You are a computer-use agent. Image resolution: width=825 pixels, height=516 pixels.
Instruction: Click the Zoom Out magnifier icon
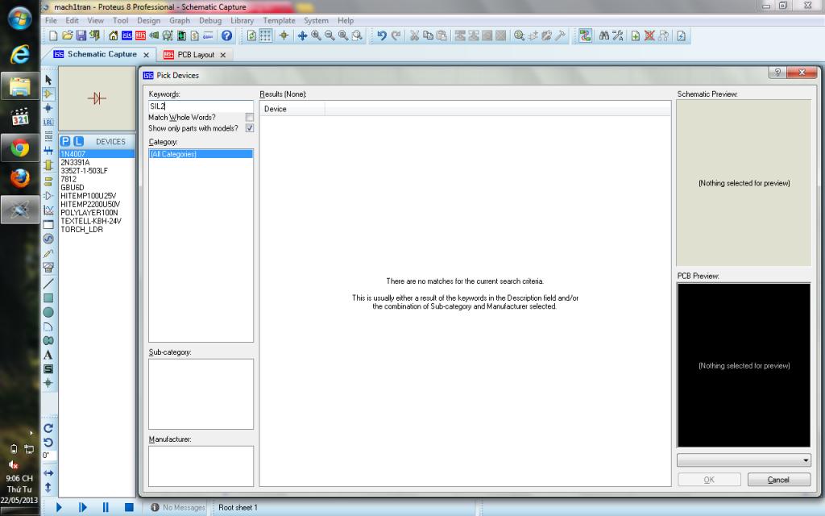(x=330, y=35)
